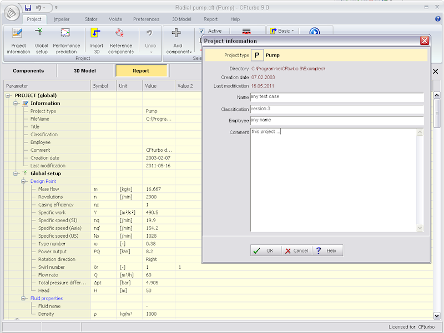This screenshot has height=333, width=444.
Task: Click the Name input field
Action: 337,97
